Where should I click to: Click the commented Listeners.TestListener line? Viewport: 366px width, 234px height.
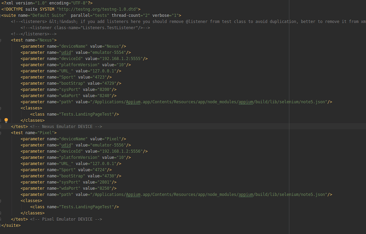(85, 28)
